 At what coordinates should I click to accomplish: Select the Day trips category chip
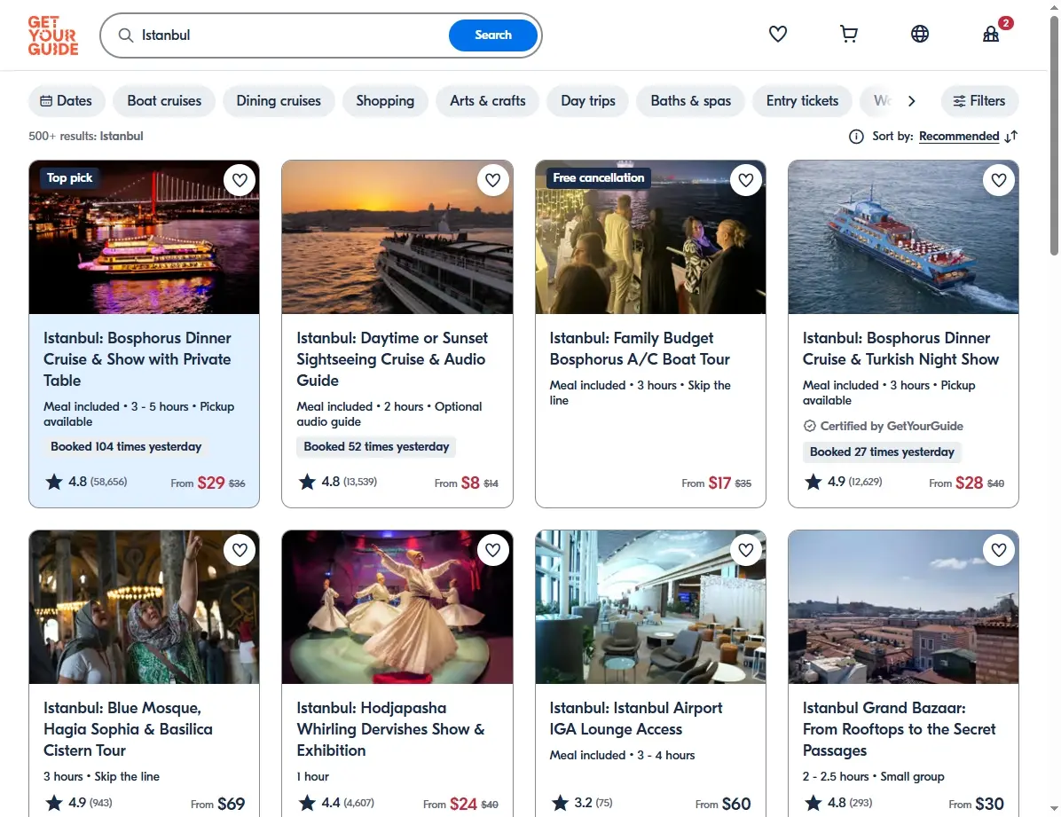point(588,101)
